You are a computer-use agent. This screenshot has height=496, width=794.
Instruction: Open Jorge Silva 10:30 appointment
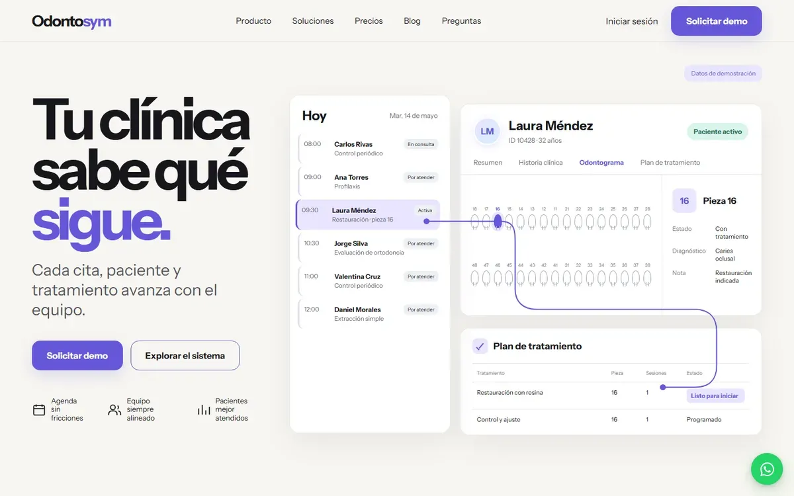click(x=369, y=248)
